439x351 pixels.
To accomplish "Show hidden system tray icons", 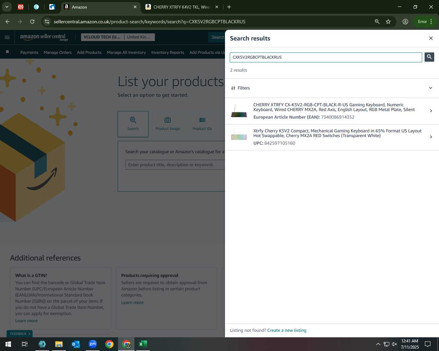I will tap(378, 344).
